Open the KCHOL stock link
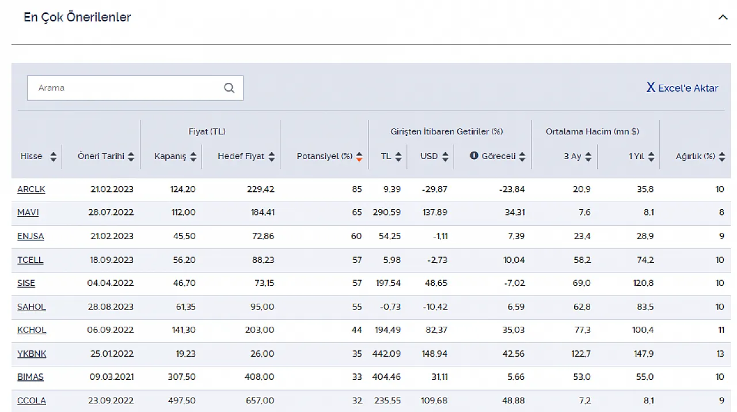The height and width of the screenshot is (412, 737). (x=32, y=330)
